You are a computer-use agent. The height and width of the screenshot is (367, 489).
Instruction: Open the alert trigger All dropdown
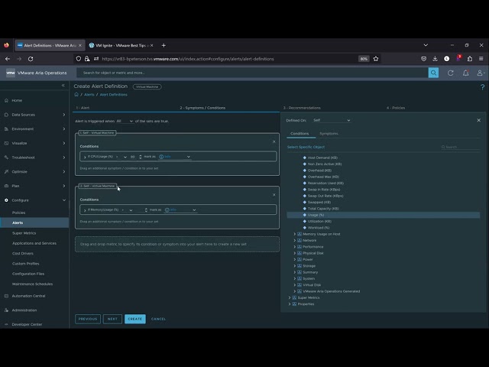tap(125, 121)
